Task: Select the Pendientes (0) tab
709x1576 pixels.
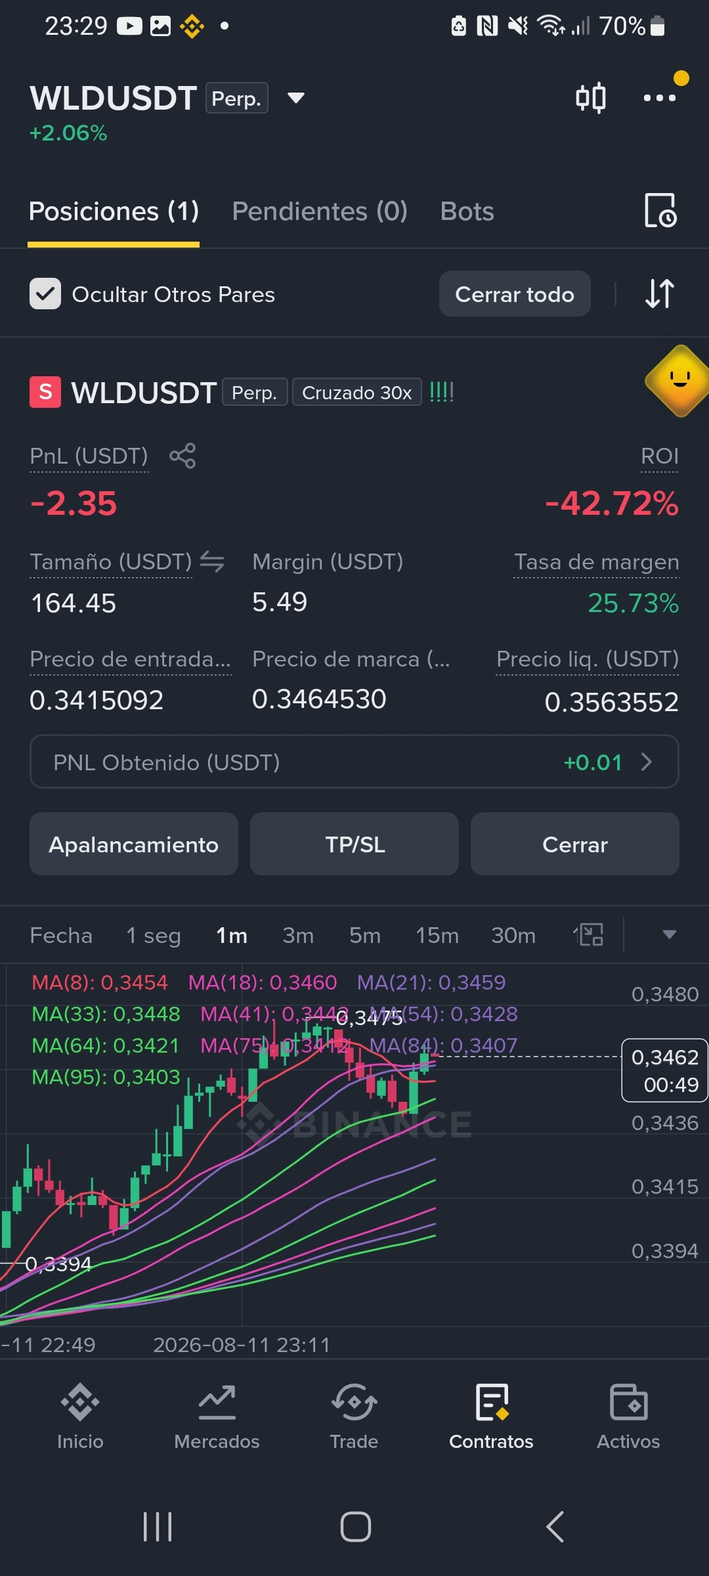Action: (320, 211)
